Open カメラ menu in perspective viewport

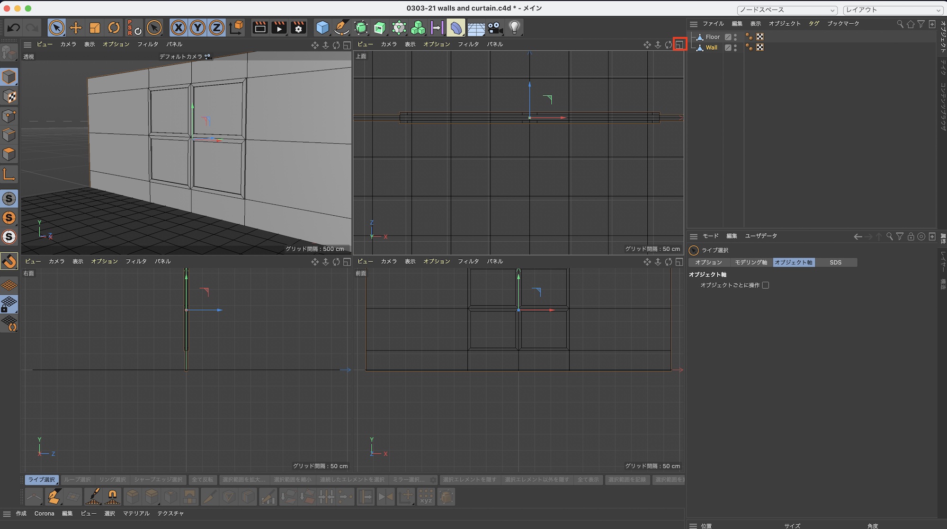(x=68, y=44)
